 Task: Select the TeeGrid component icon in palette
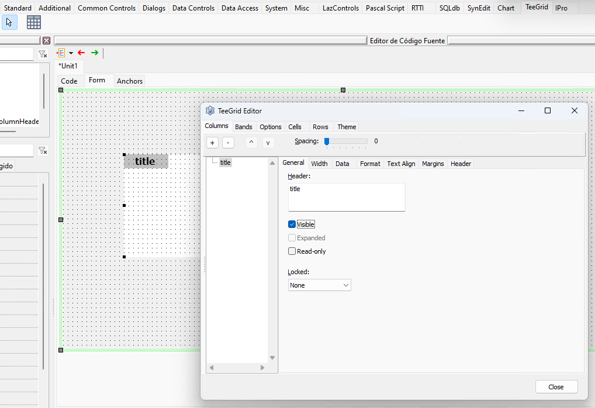(34, 23)
